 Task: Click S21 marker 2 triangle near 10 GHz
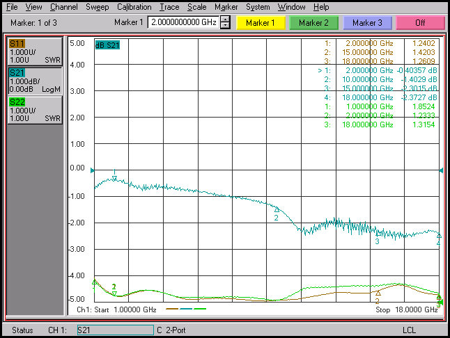click(277, 209)
